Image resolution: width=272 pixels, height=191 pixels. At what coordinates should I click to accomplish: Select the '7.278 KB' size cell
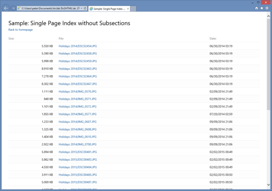pyautogui.click(x=47, y=76)
